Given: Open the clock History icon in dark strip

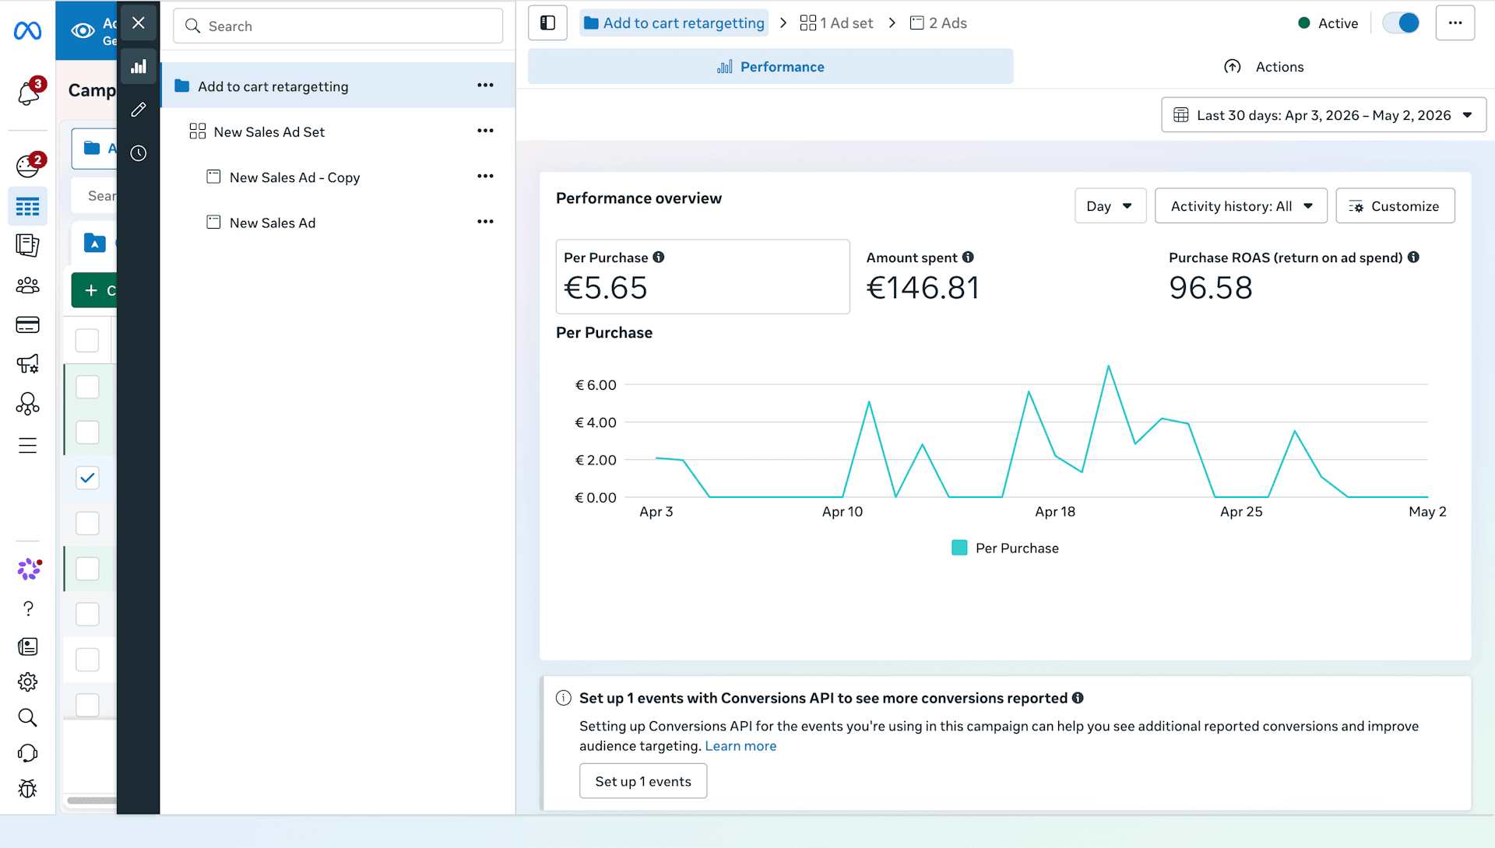Looking at the screenshot, I should [139, 153].
